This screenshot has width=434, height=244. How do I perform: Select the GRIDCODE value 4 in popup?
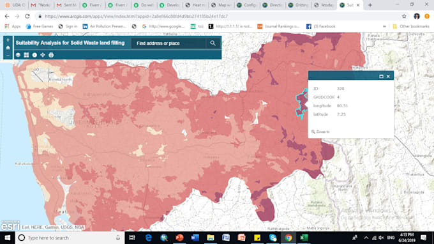[338, 97]
